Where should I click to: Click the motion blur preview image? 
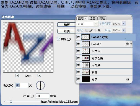tap(28, 47)
